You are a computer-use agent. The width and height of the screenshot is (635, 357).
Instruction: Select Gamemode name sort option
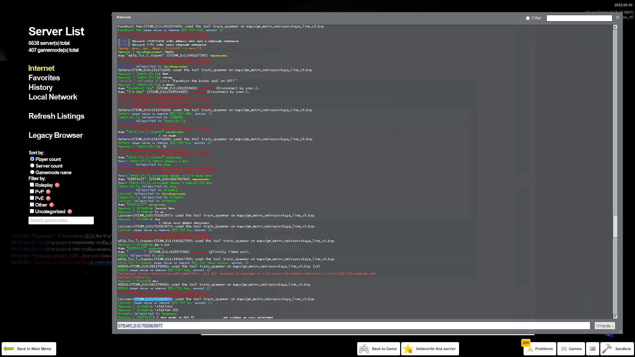tap(32, 172)
